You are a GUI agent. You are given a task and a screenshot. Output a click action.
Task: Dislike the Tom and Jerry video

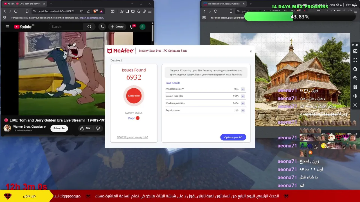point(98,128)
